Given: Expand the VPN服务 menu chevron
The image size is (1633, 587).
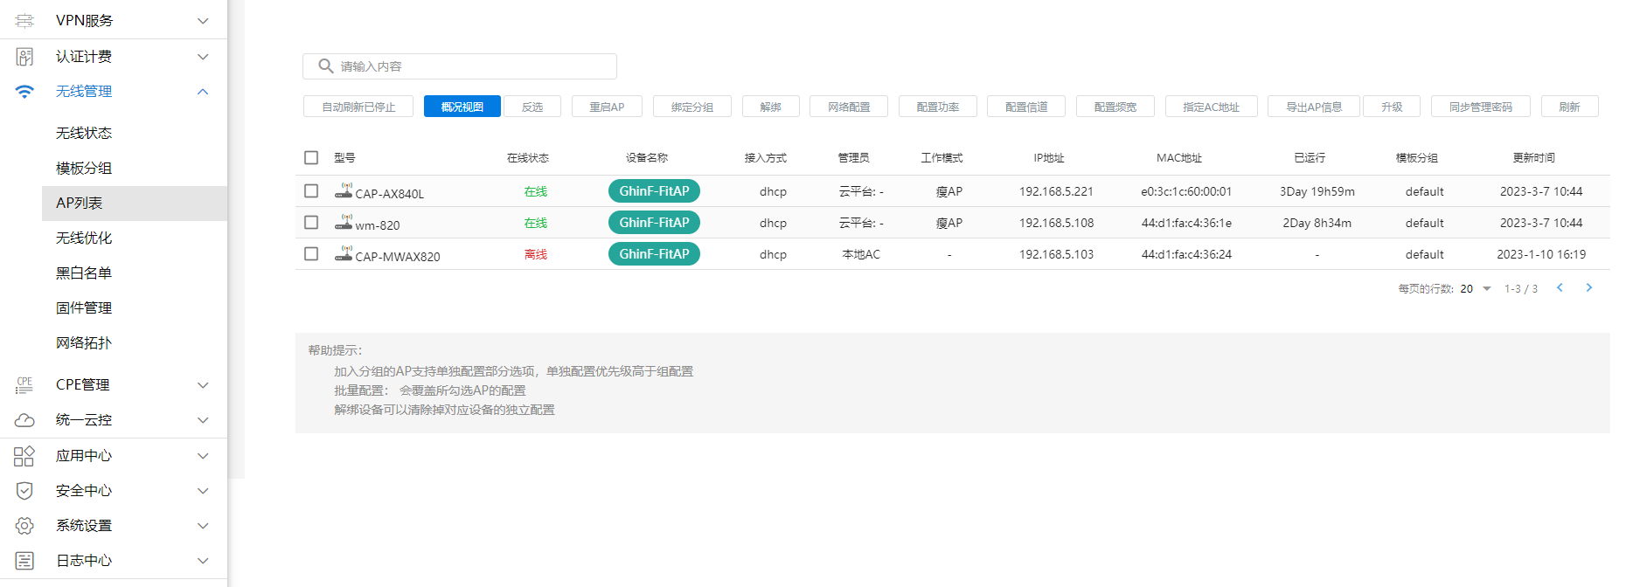Looking at the screenshot, I should tap(203, 21).
